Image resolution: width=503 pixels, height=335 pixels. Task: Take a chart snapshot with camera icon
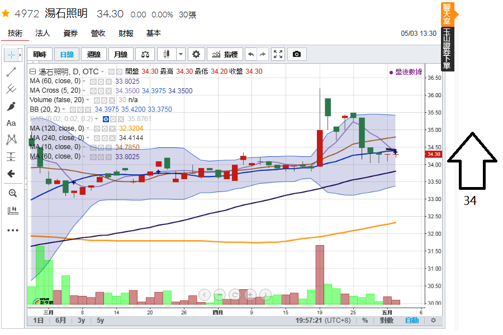pos(297,54)
